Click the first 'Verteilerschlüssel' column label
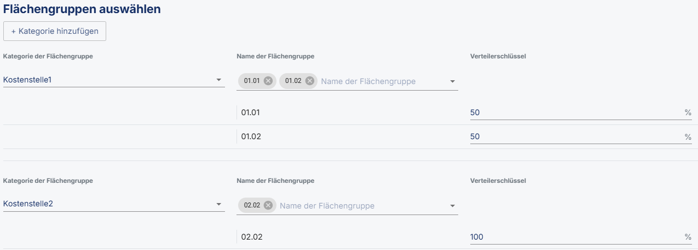The width and height of the screenshot is (698, 250). tap(498, 56)
